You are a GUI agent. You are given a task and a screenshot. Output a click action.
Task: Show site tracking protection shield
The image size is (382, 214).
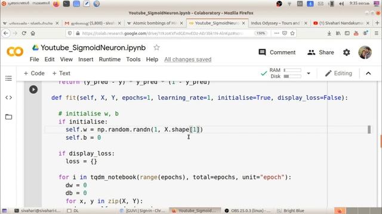pos(70,33)
